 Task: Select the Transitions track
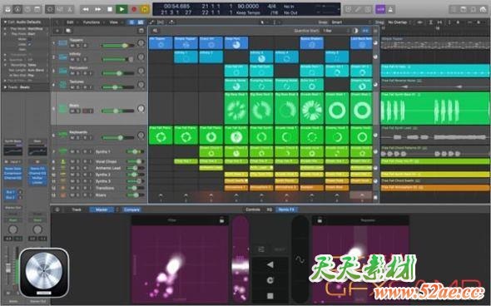pos(105,188)
